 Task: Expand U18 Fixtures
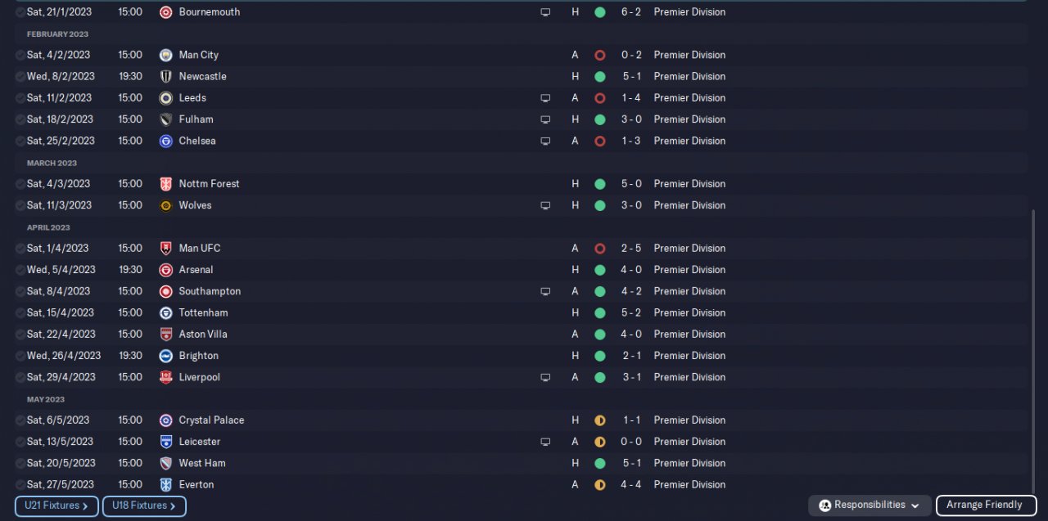pyautogui.click(x=144, y=506)
